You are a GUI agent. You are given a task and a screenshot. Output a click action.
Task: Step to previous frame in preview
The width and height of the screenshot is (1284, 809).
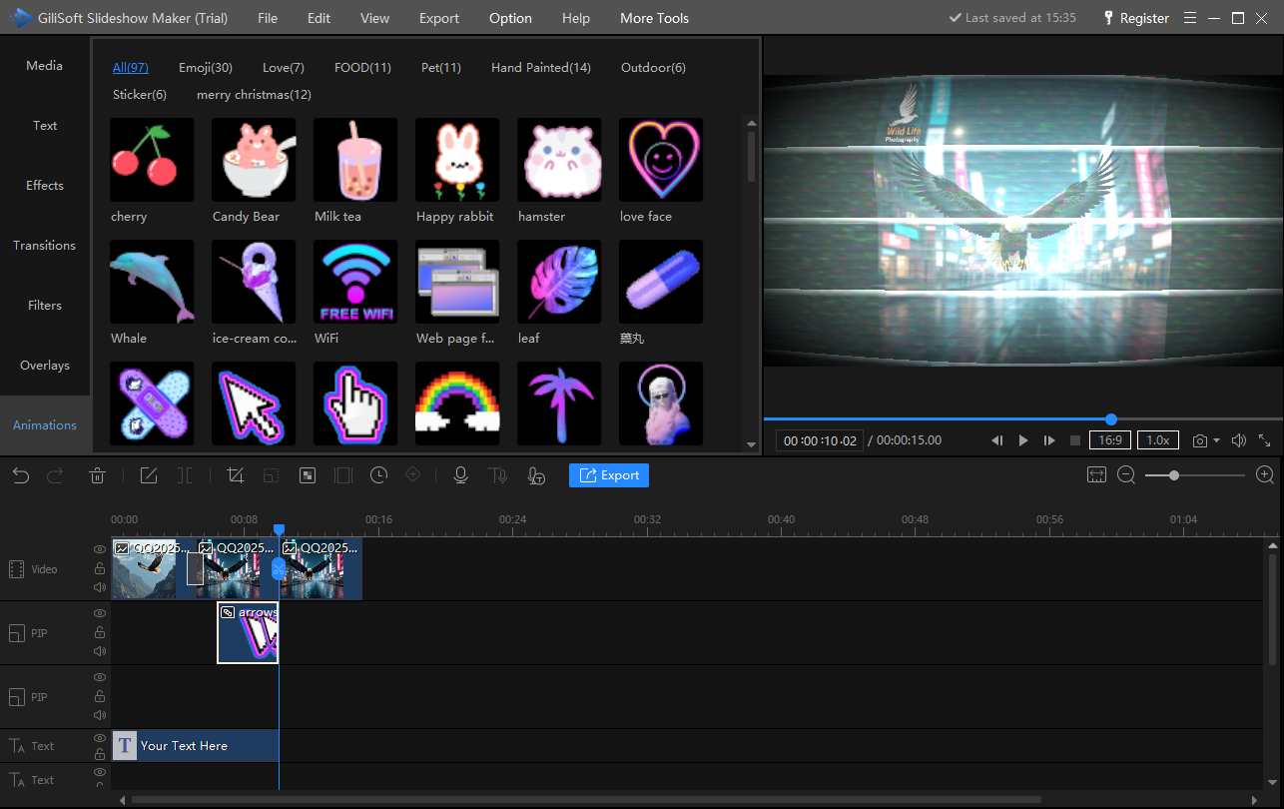pos(996,440)
